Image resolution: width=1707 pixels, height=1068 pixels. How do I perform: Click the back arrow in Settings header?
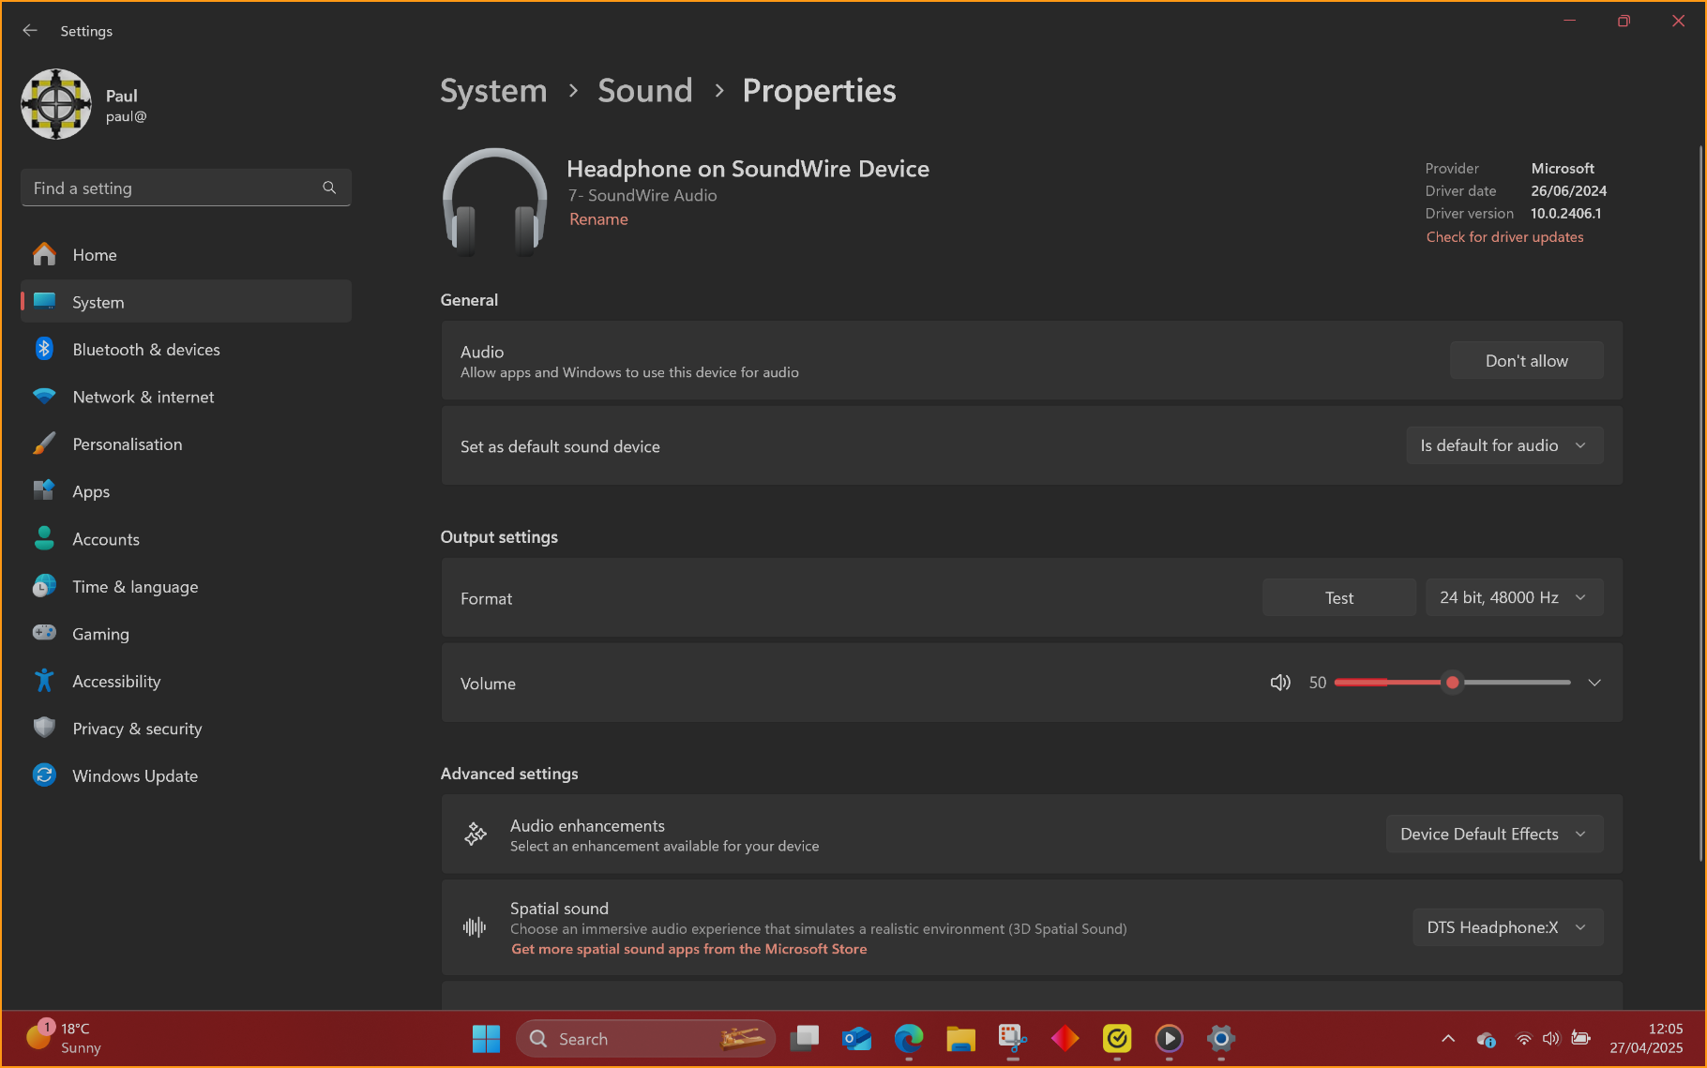[x=30, y=30]
